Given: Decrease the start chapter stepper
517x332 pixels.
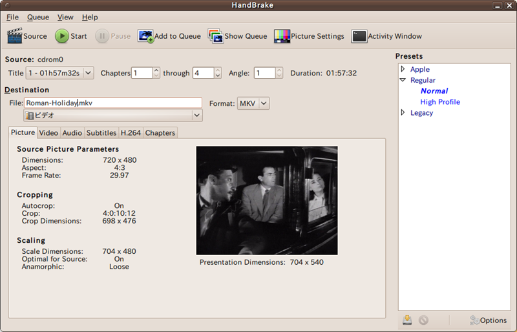Looking at the screenshot, I should click(x=156, y=76).
